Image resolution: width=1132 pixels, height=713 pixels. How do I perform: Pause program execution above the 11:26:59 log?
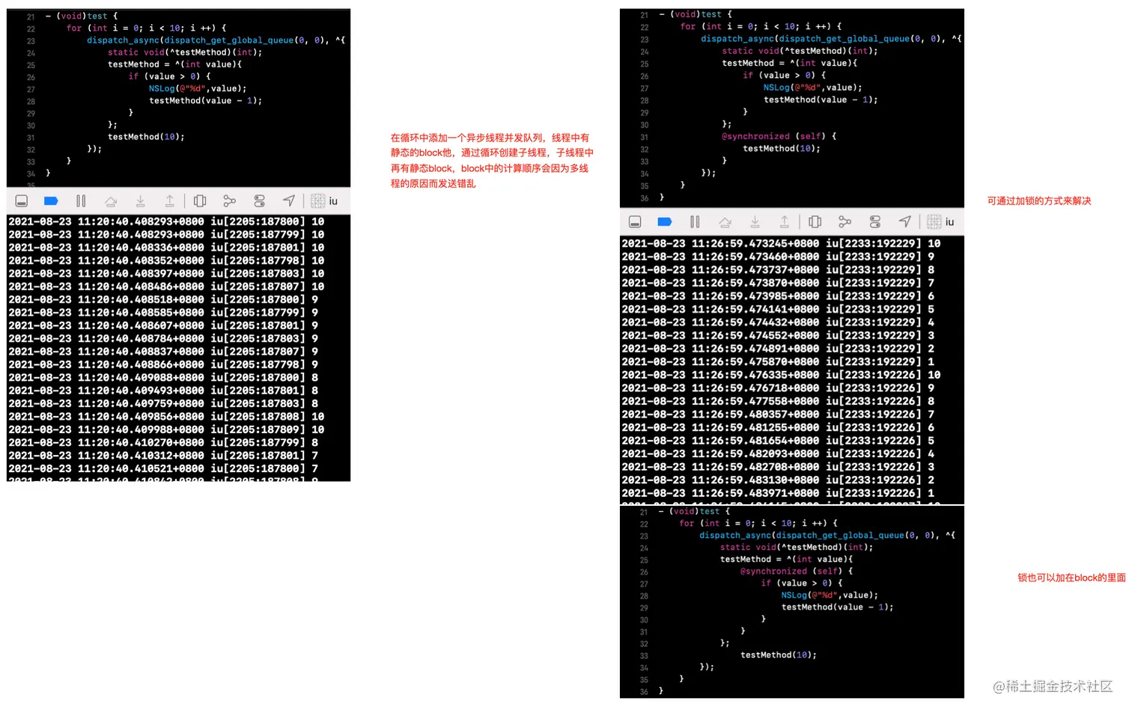click(x=695, y=222)
